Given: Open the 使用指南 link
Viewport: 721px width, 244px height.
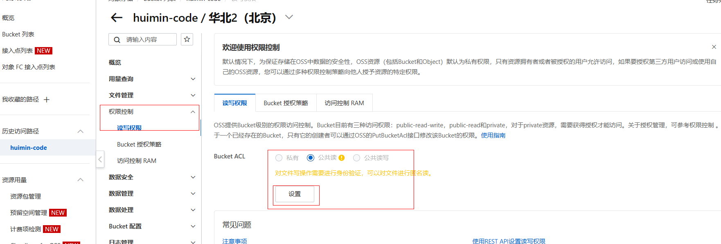Looking at the screenshot, I should coord(493,136).
